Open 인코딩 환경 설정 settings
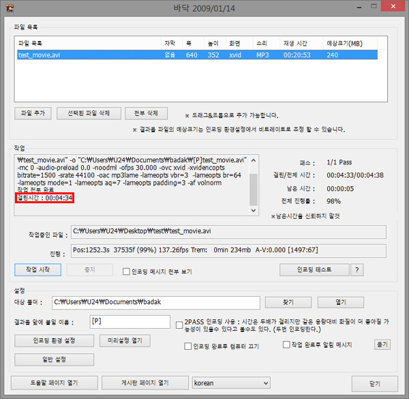The width and height of the screenshot is (409, 399). point(54,340)
